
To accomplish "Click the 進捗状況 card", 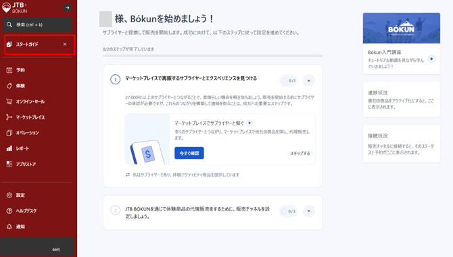I will (x=402, y=99).
